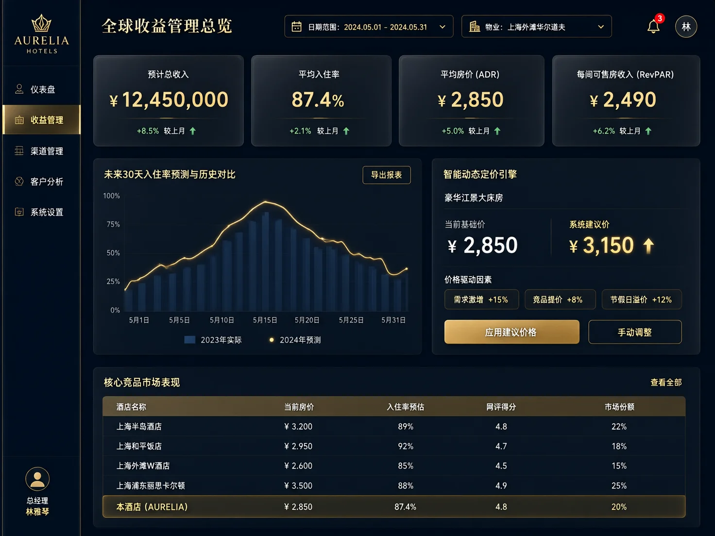Screen dimensions: 715x536
Task: Select the 节假日溢价 +12% factor chip
Action: click(x=642, y=300)
